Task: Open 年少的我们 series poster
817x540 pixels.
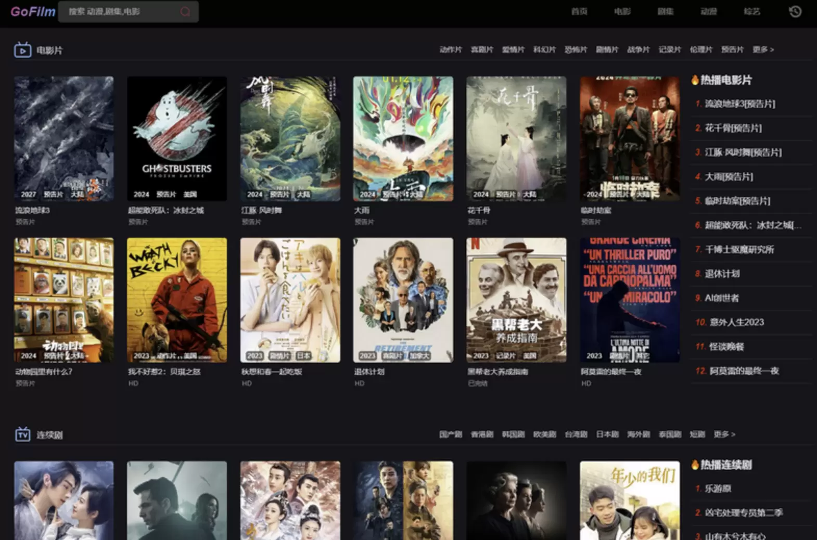Action: tap(630, 500)
